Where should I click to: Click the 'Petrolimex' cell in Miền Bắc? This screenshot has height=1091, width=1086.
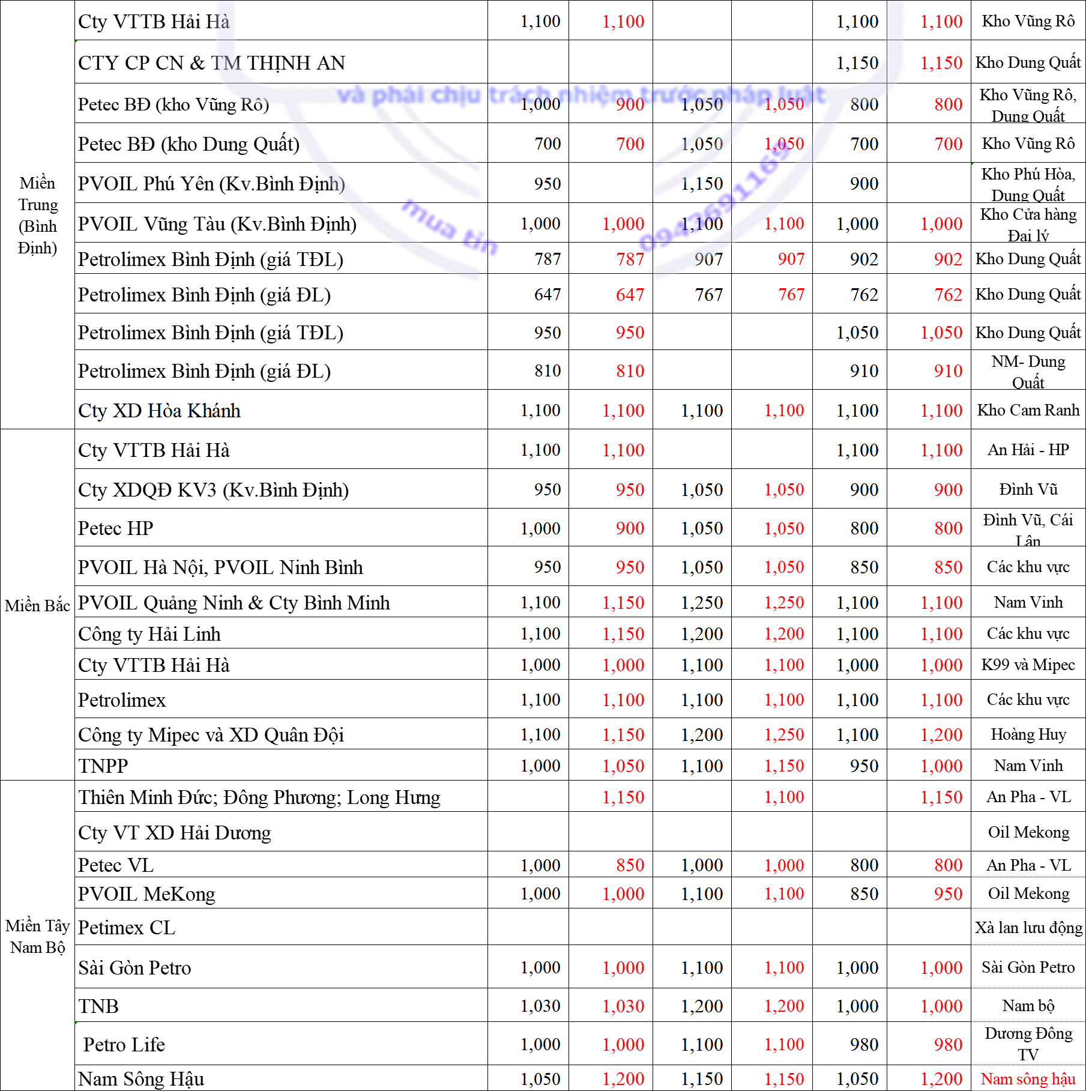[x=281, y=700]
